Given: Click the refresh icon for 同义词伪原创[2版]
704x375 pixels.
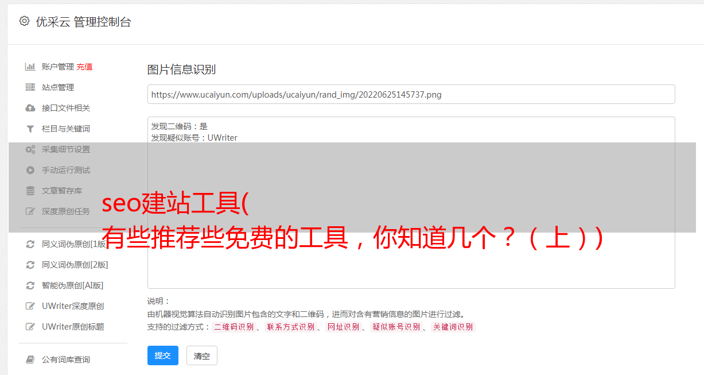Looking at the screenshot, I should pos(30,265).
